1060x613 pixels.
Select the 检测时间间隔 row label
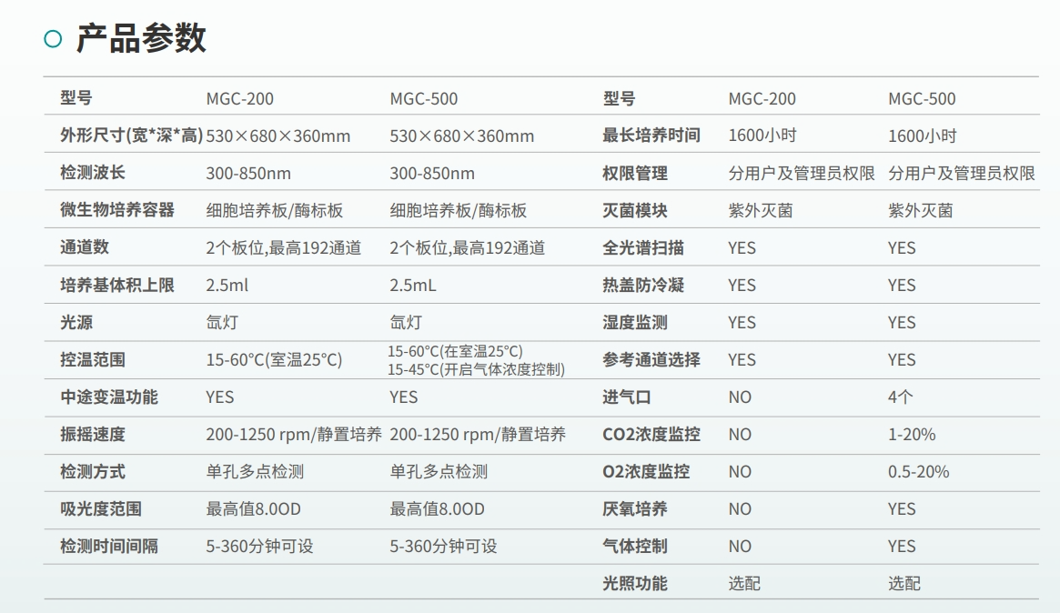pyautogui.click(x=109, y=547)
